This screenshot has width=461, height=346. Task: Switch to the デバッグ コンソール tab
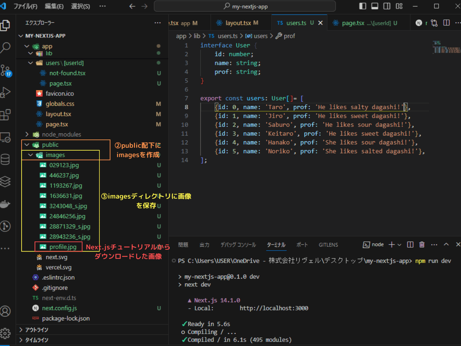pyautogui.click(x=238, y=245)
